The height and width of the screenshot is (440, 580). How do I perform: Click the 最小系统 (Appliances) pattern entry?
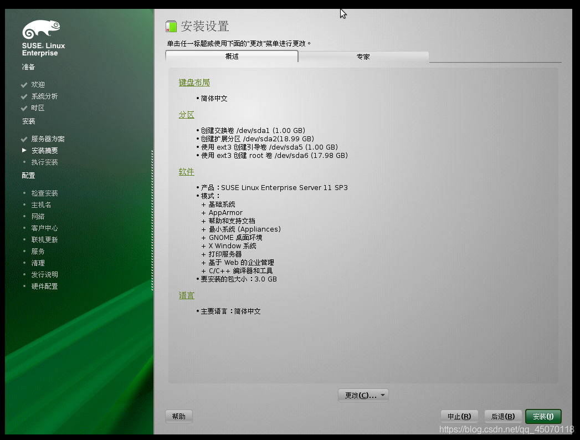pos(244,229)
